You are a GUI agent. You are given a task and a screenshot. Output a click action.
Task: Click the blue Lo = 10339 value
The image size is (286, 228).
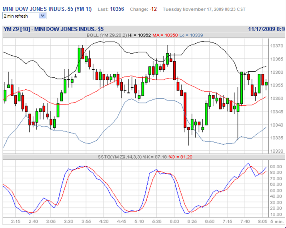pos(191,35)
